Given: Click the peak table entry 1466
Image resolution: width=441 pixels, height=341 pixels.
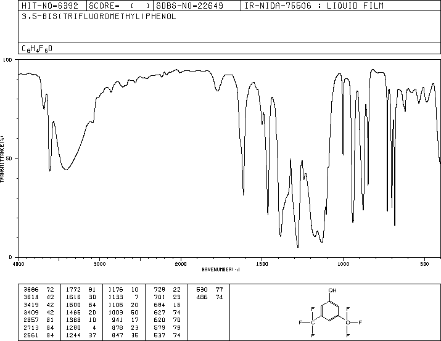Looking at the screenshot, I should pyautogui.click(x=73, y=312).
